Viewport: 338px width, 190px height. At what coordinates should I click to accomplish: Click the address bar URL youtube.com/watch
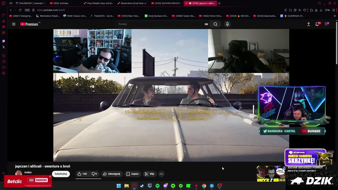tap(51, 10)
